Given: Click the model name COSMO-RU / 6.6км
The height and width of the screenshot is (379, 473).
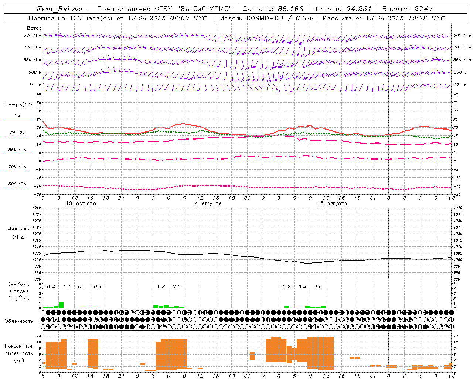Looking at the screenshot, I should pos(280,18).
